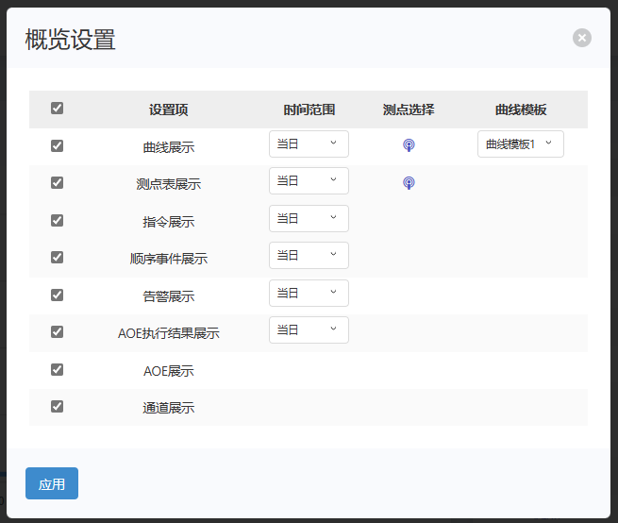Close the 概览设置 dialog
This screenshot has height=523, width=618.
[x=582, y=38]
